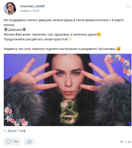Click the tulip emoji after "Девушки"
The image size is (132, 148).
[x=24, y=30]
